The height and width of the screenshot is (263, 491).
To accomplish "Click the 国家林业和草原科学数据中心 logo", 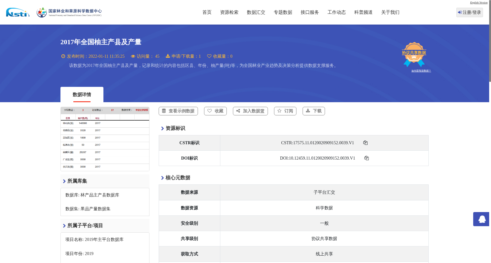I will point(69,12).
